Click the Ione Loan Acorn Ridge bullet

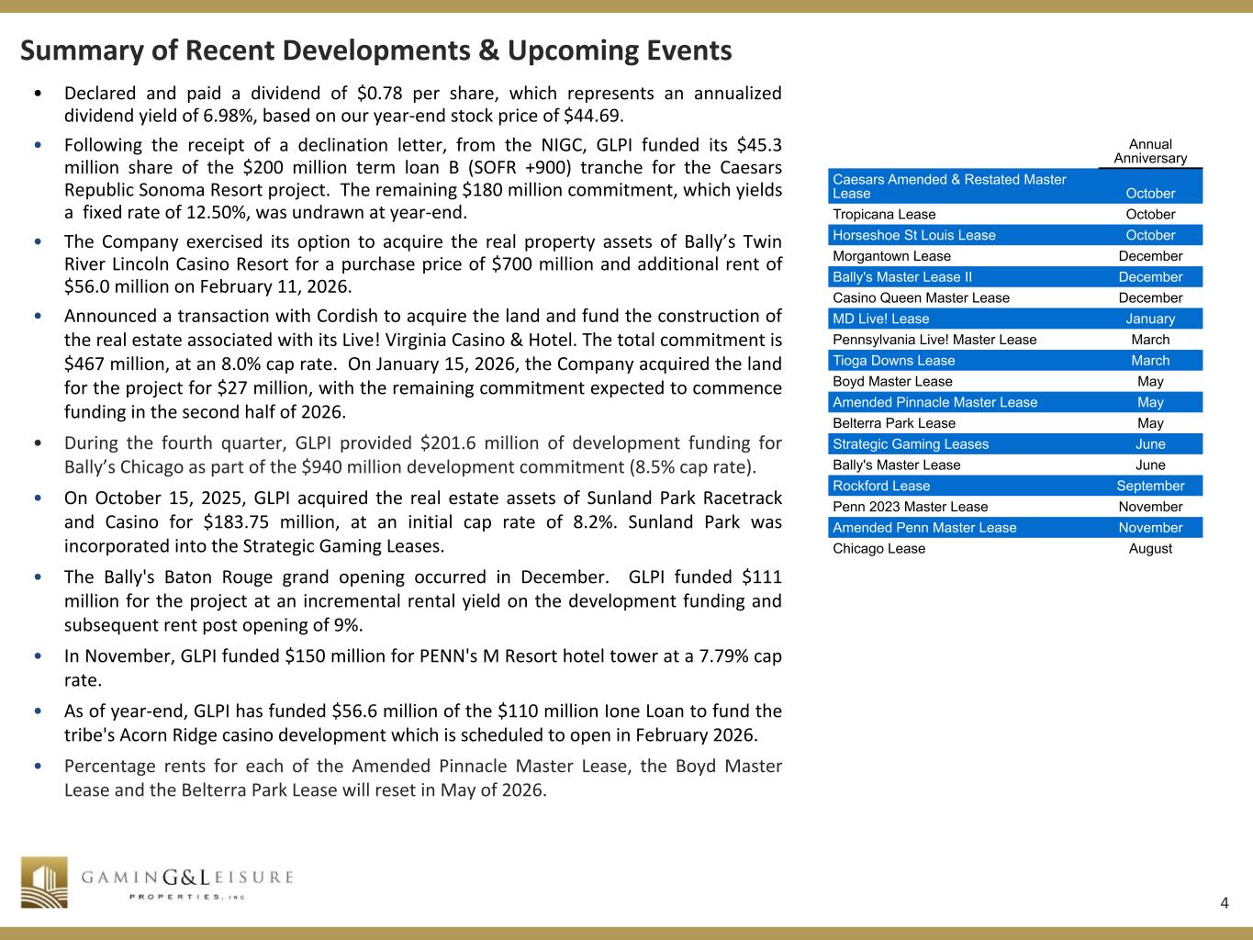point(422,723)
